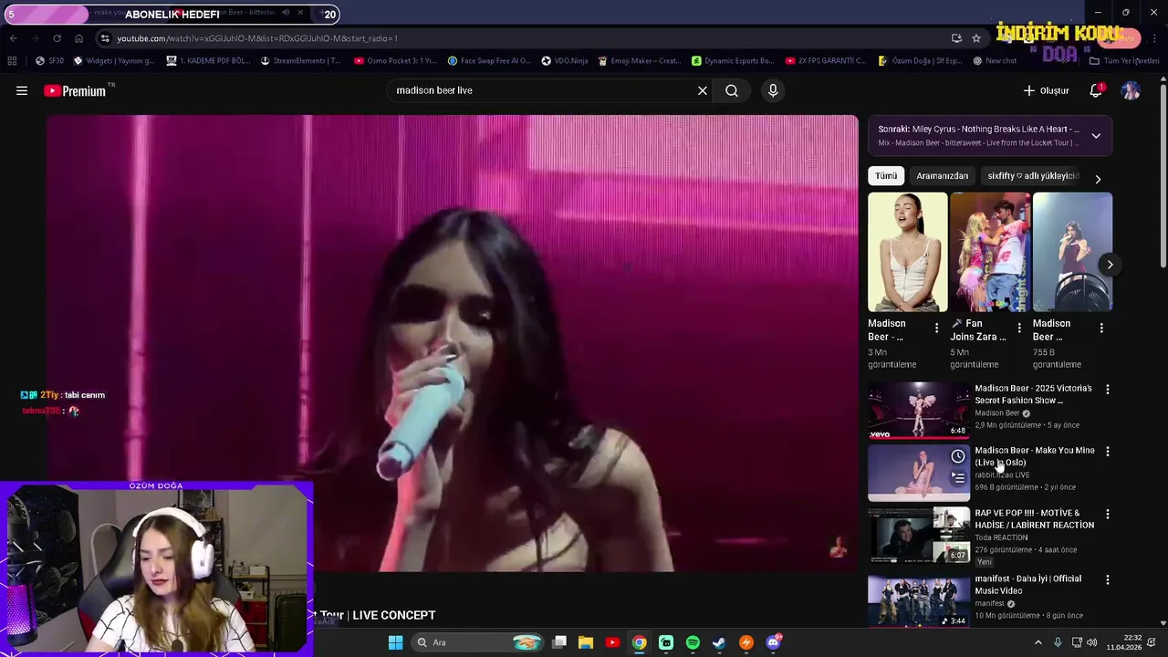Open the Dynamic Esports bookmark
This screenshot has width=1168, height=657.
[733, 61]
